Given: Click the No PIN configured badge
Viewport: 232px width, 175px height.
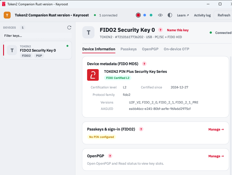Looking at the screenshot, I should click(101, 137).
